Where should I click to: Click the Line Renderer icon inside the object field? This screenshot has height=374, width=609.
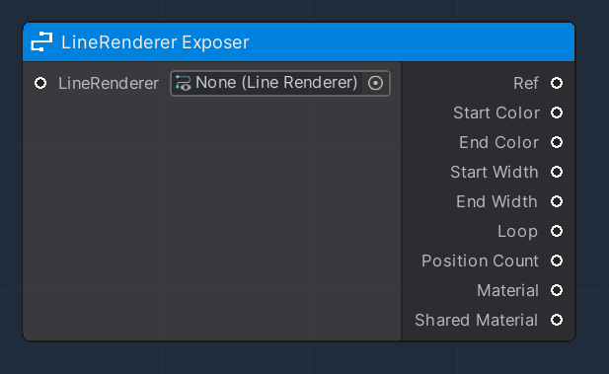183,83
